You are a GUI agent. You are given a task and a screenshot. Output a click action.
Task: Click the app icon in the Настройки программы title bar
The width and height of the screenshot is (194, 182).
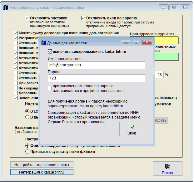click(6, 7)
